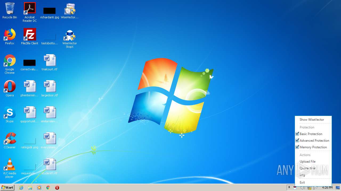Open Action Center flag icon
The width and height of the screenshot is (341, 191).
click(x=316, y=188)
